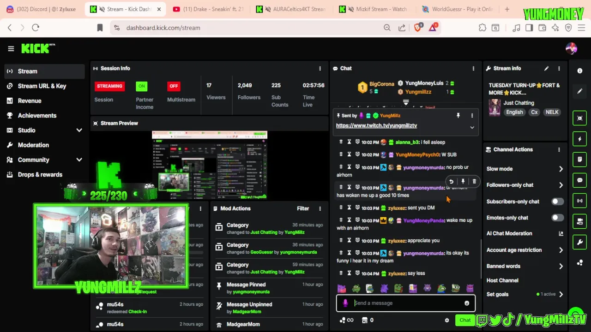The height and width of the screenshot is (332, 591).
Task: Open chat settings gear icon
Action: click(x=446, y=320)
